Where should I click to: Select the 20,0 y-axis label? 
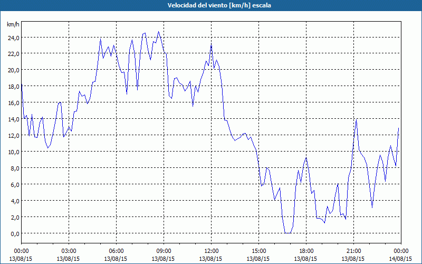(x=15, y=70)
